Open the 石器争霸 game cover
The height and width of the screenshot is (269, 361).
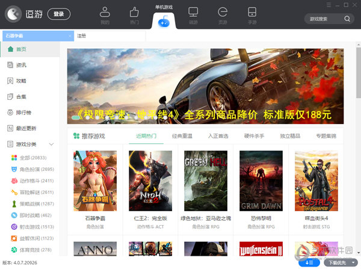(95, 181)
